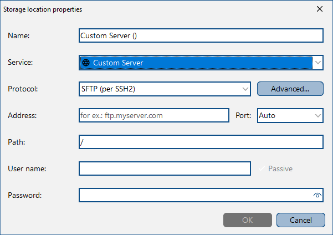Reveal password using the eye icon

317,195
